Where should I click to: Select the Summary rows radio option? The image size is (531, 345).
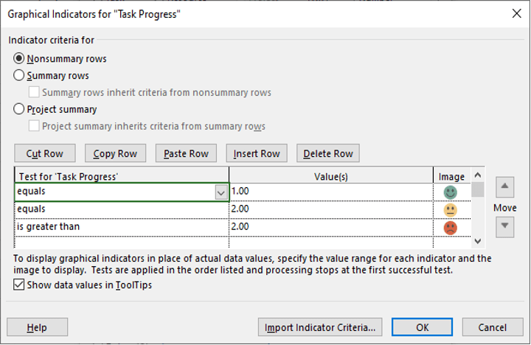18,75
